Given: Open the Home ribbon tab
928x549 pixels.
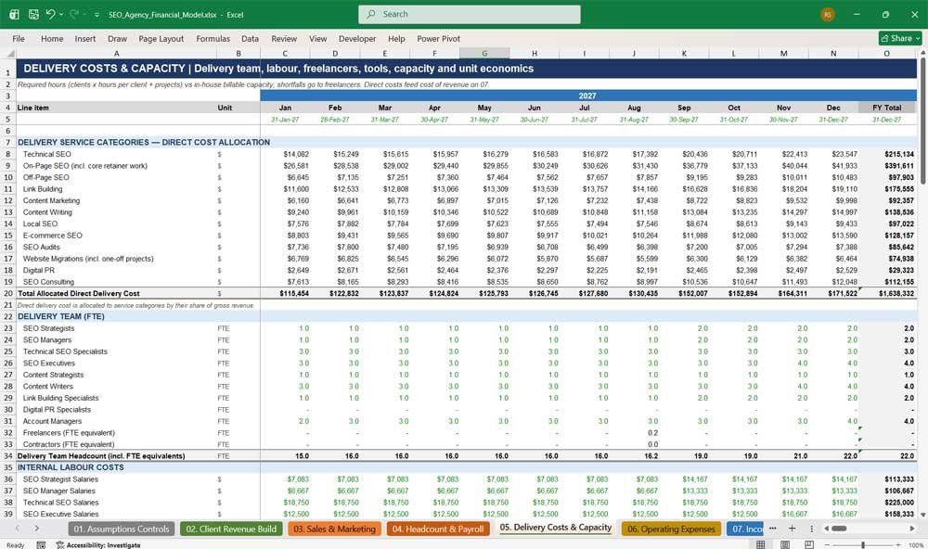Looking at the screenshot, I should (52, 38).
